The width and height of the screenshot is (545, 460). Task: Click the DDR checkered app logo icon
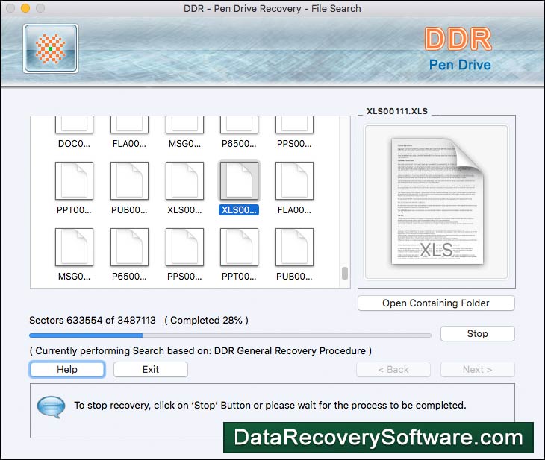(x=51, y=48)
